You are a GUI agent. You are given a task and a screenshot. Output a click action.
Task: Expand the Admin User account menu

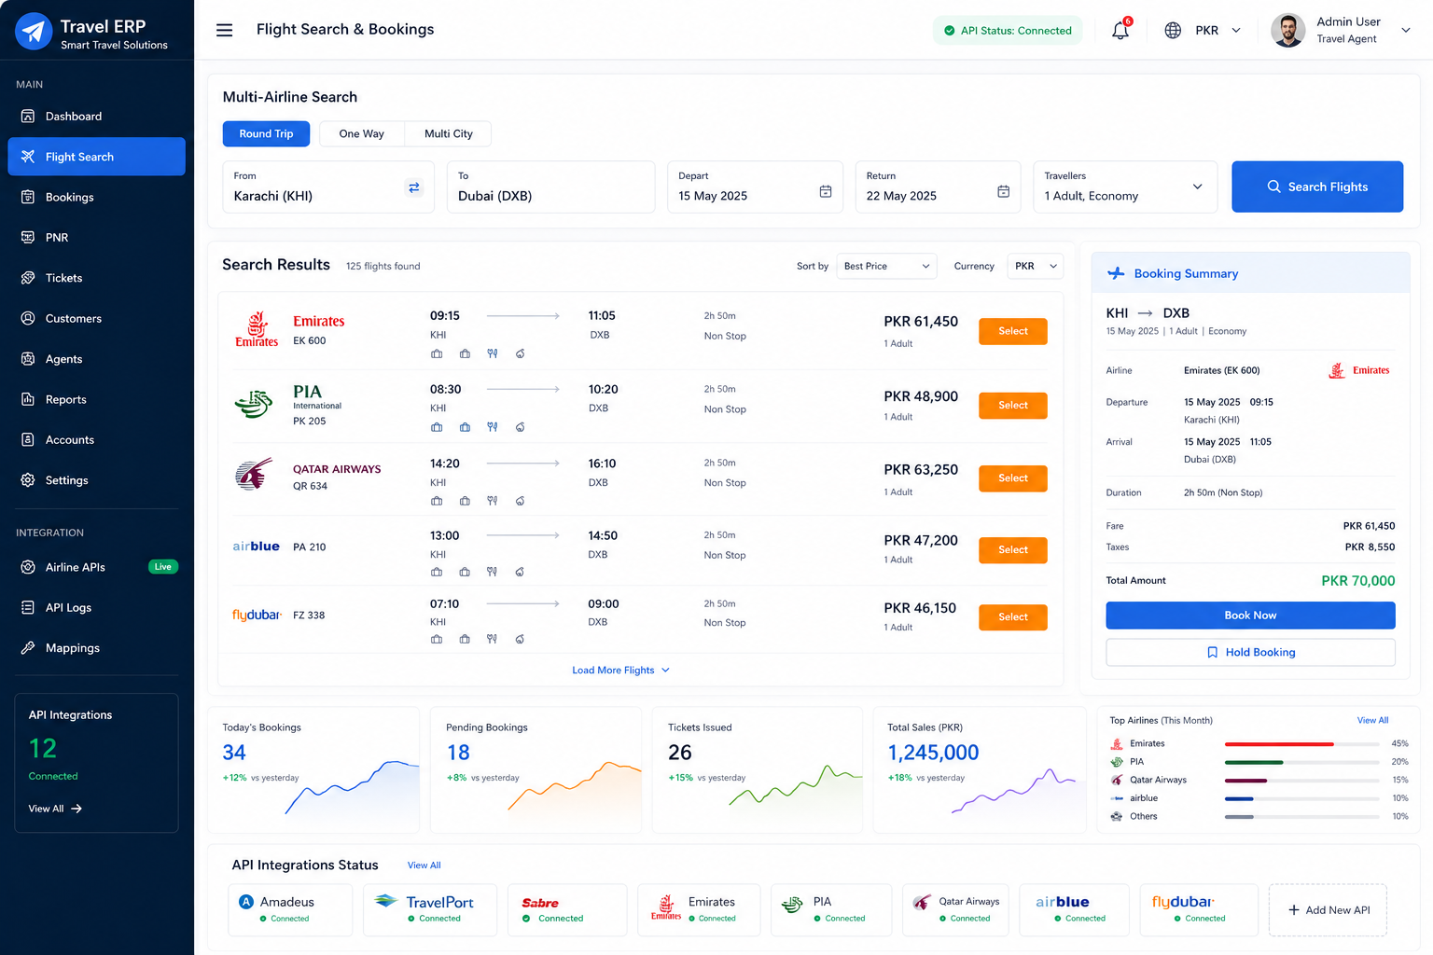tap(1406, 30)
